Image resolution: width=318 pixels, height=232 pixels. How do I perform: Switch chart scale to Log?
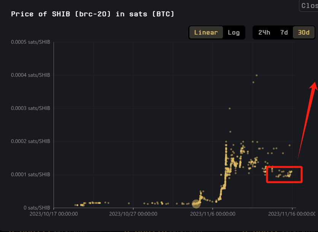[x=234, y=32]
